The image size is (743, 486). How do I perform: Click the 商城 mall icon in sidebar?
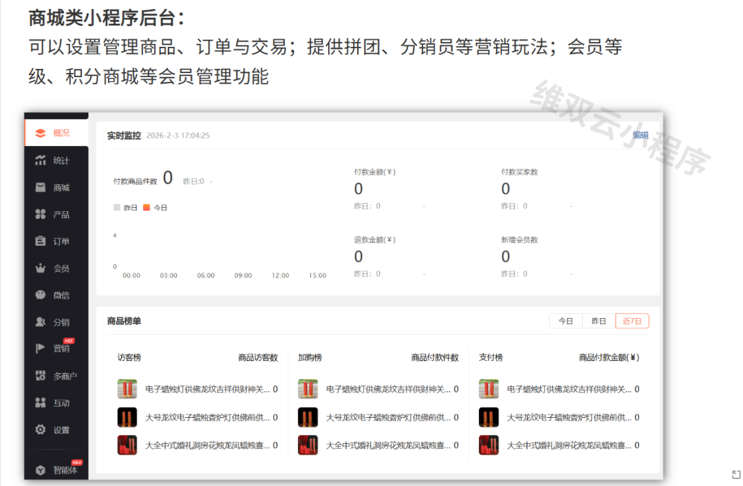tap(41, 187)
